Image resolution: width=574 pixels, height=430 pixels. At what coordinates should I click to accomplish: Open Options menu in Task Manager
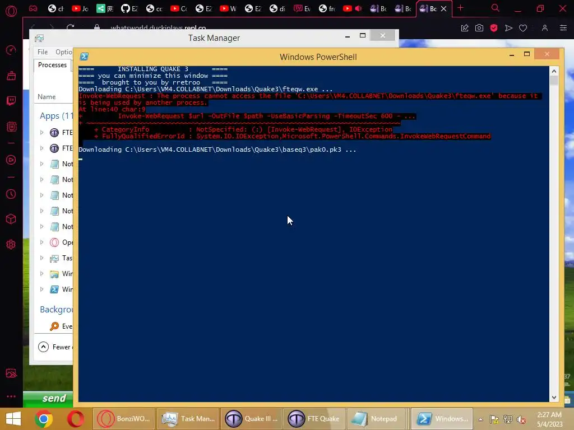click(x=64, y=52)
